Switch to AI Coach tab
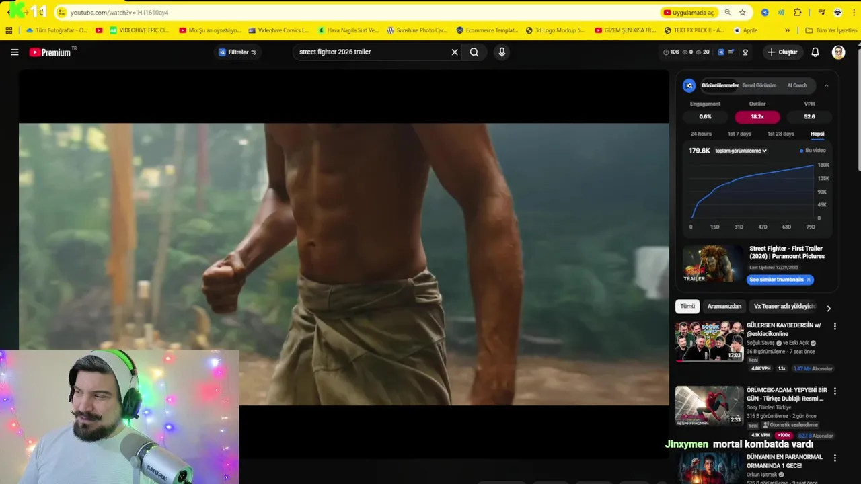The image size is (861, 484). click(x=797, y=85)
